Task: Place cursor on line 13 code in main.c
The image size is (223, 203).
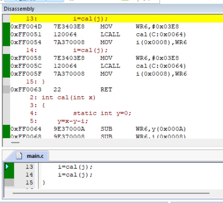Action: tap(75, 167)
